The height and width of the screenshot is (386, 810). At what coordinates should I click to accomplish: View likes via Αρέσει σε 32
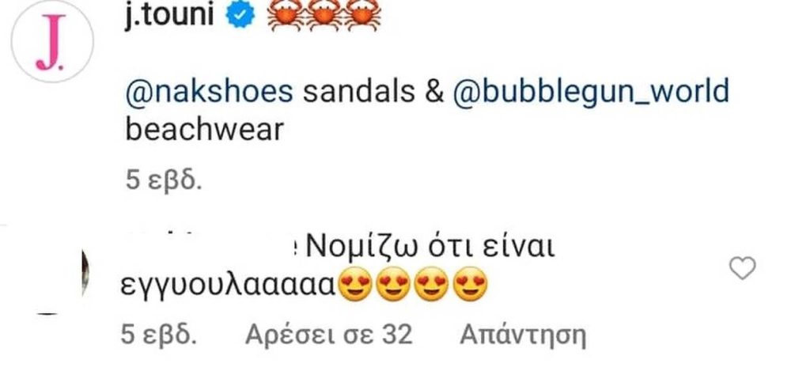click(329, 335)
